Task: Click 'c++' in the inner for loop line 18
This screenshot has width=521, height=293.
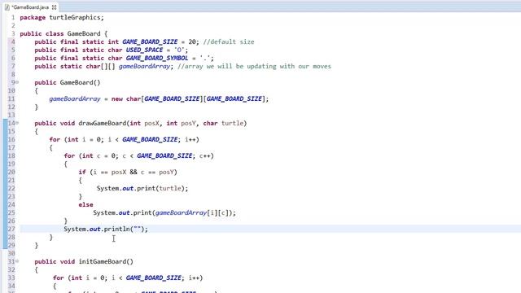Action: (205, 155)
